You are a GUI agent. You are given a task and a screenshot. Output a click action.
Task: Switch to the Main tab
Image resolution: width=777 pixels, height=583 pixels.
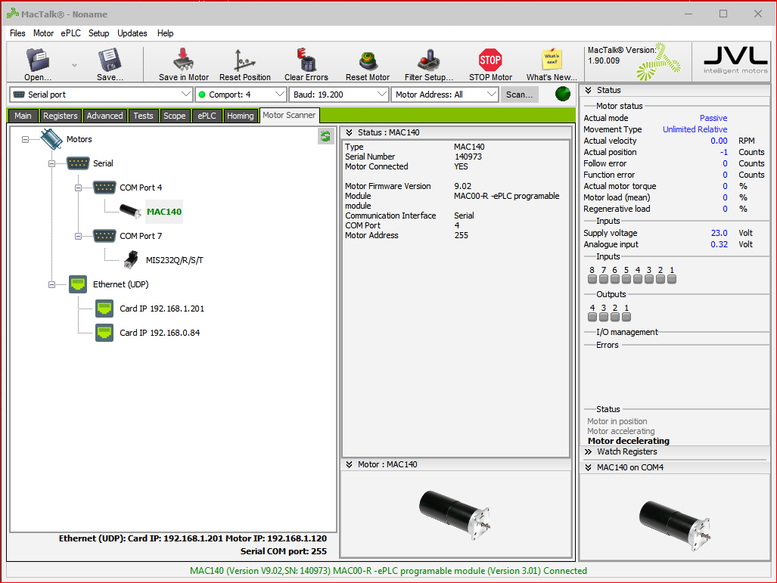pyautogui.click(x=23, y=116)
